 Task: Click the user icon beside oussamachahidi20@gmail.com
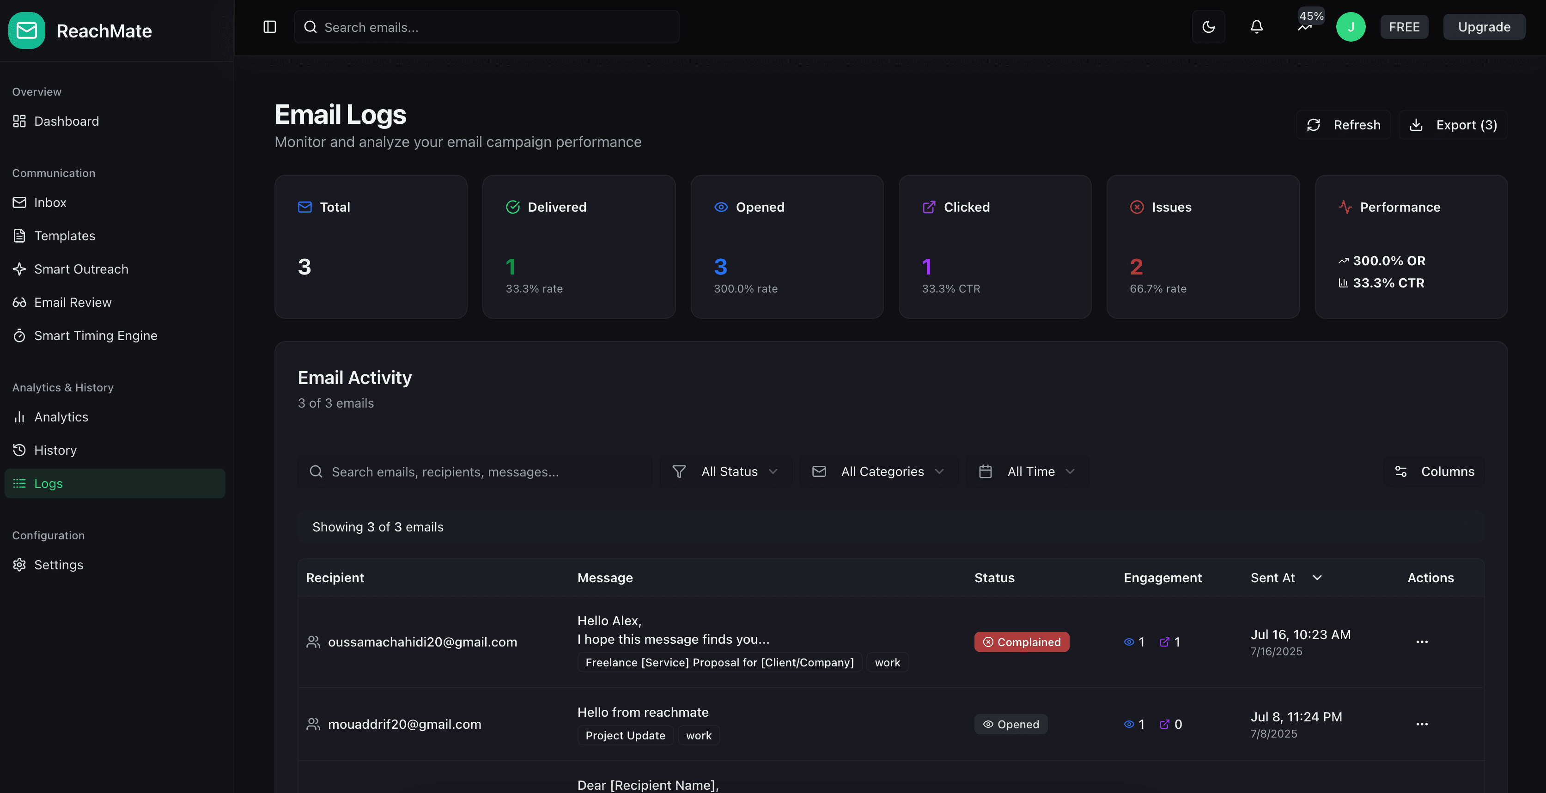[313, 642]
